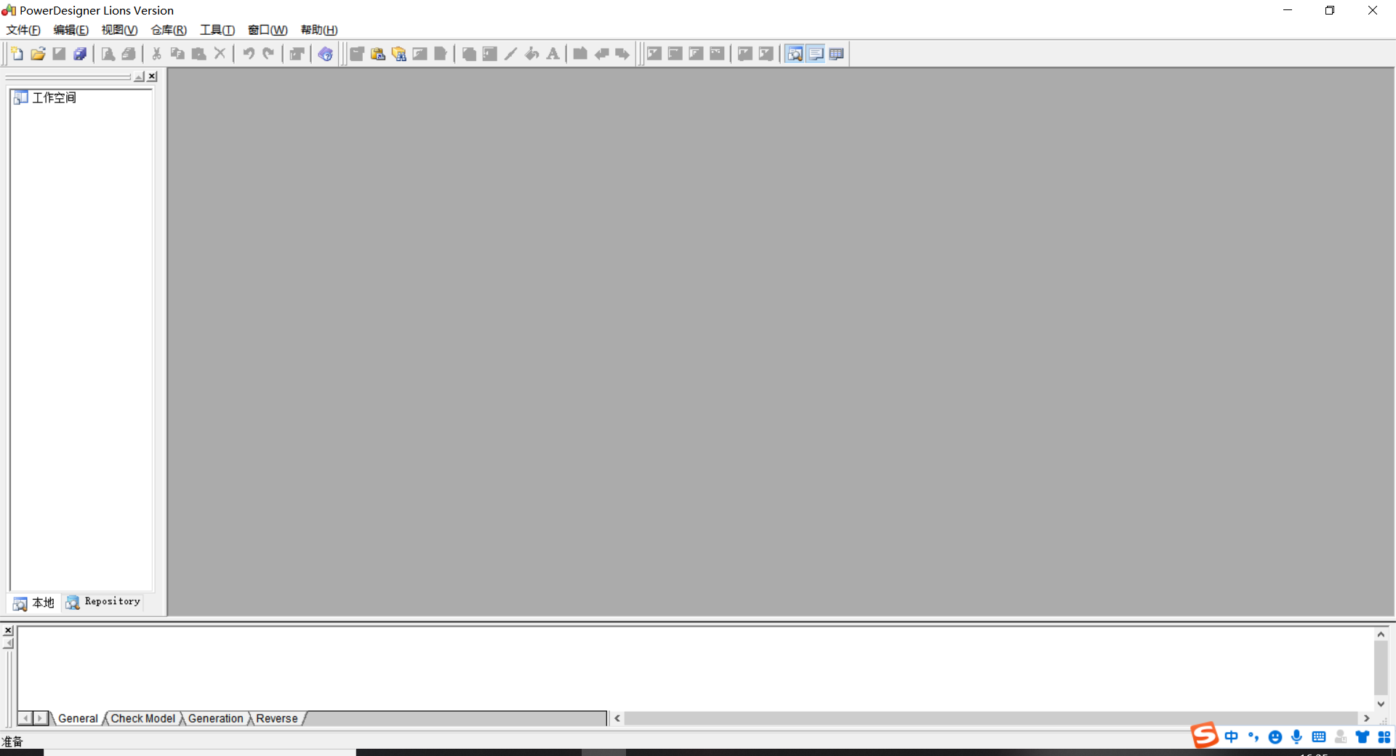The height and width of the screenshot is (756, 1396).
Task: Open the 仓库(R) menu
Action: pyautogui.click(x=169, y=30)
